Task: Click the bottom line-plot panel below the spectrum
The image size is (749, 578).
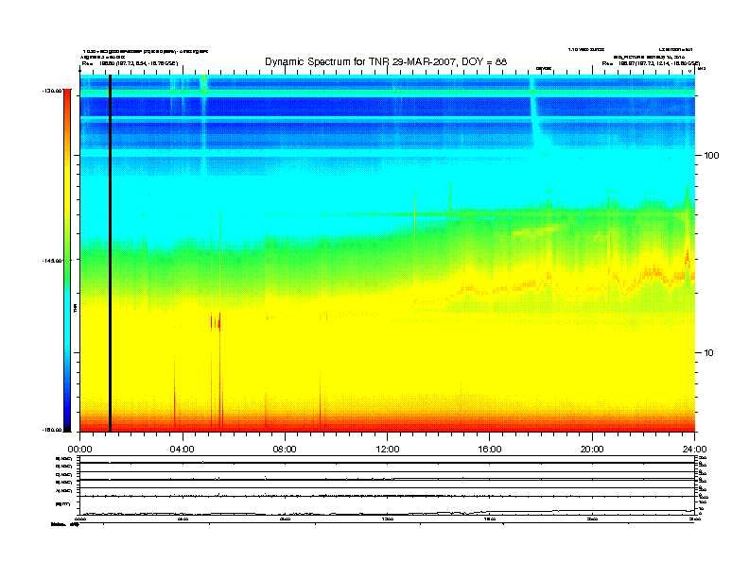Action: [x=387, y=485]
